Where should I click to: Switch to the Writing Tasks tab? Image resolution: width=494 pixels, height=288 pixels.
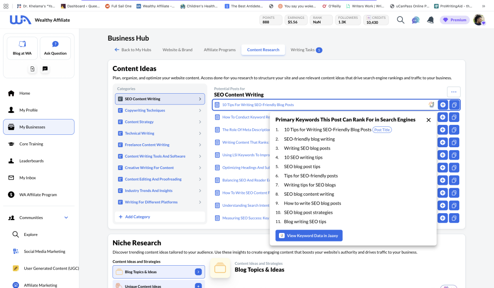306,50
